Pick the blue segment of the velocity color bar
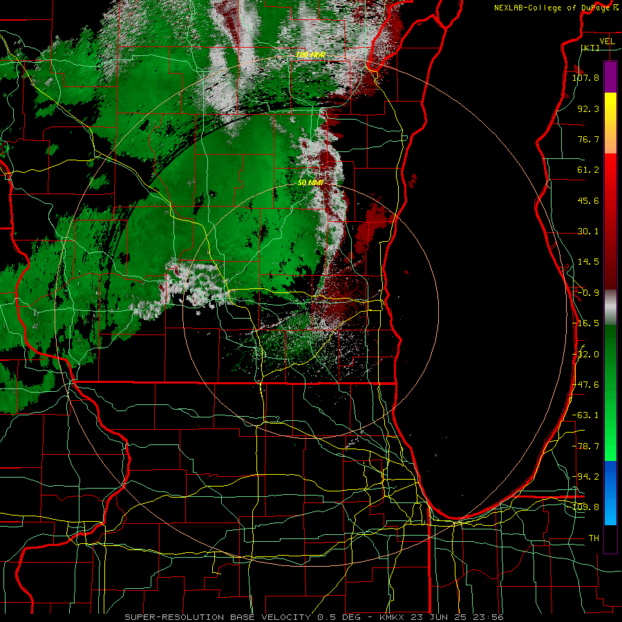Viewport: 622px width, 622px height. coord(610,493)
